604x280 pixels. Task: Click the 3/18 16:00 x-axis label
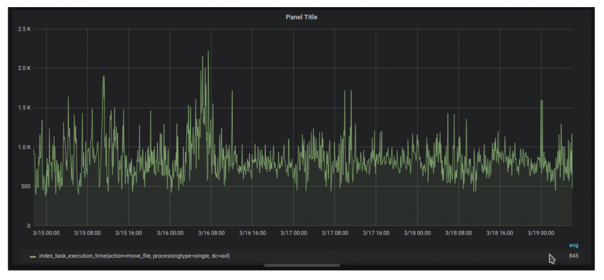500,233
